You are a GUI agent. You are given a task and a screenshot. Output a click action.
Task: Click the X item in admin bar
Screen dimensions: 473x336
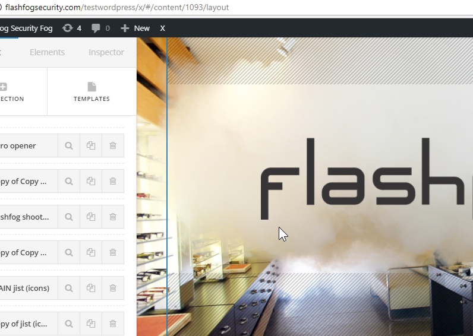(x=162, y=28)
